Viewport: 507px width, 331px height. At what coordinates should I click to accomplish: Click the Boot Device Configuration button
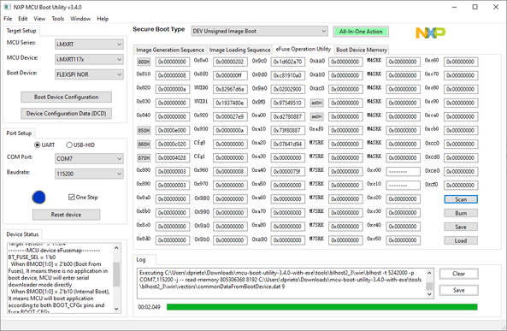67,97
